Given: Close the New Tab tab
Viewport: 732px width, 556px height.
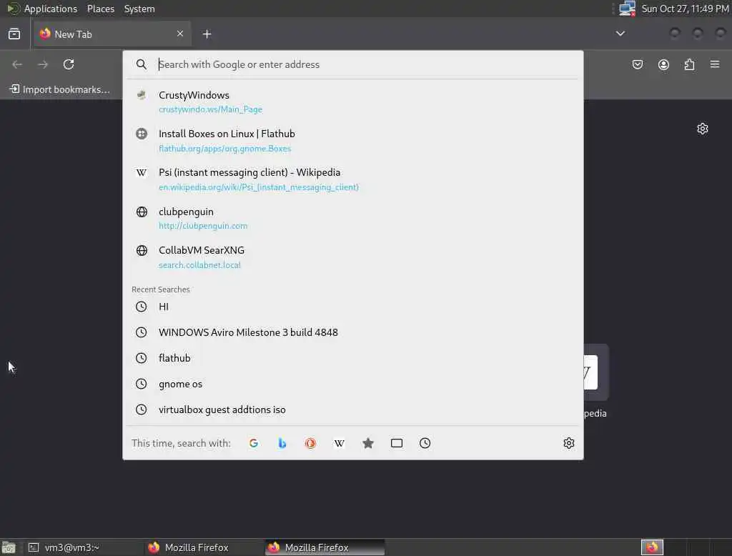Looking at the screenshot, I should 180,34.
